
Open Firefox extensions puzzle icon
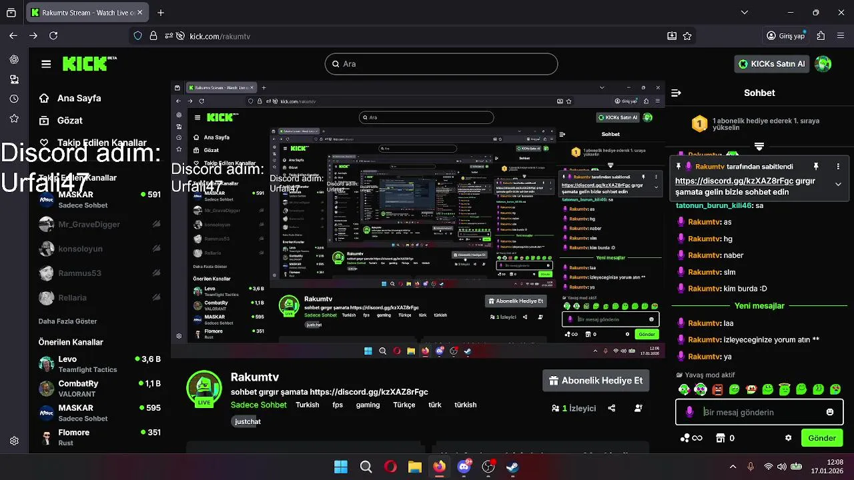click(821, 36)
